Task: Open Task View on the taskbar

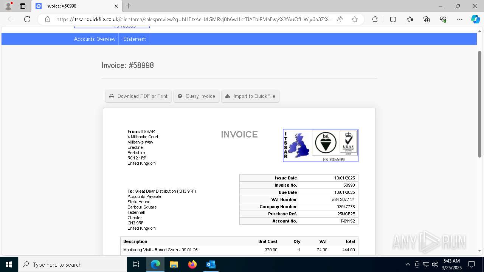Action: click(136, 264)
